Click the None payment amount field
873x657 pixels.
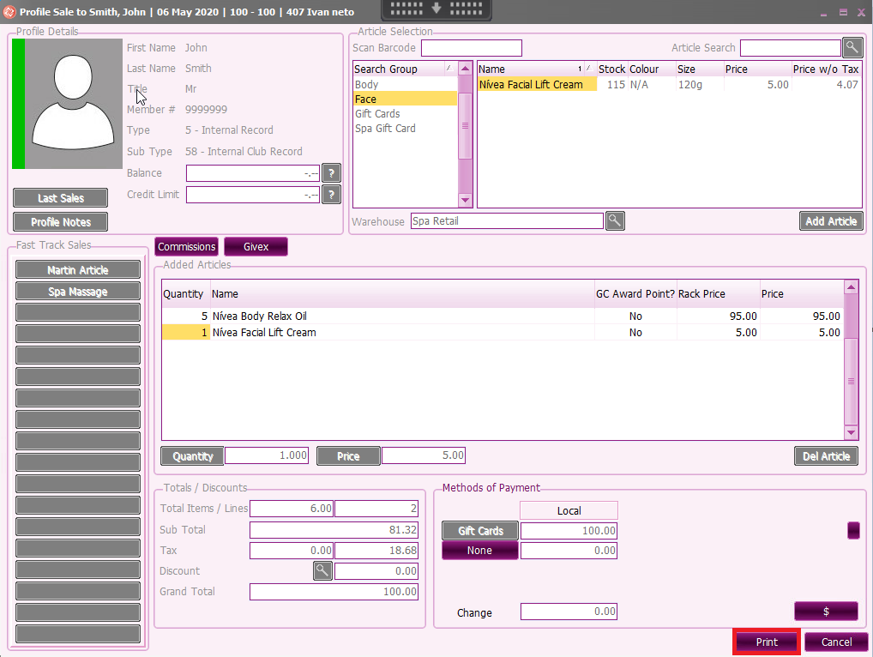click(569, 550)
